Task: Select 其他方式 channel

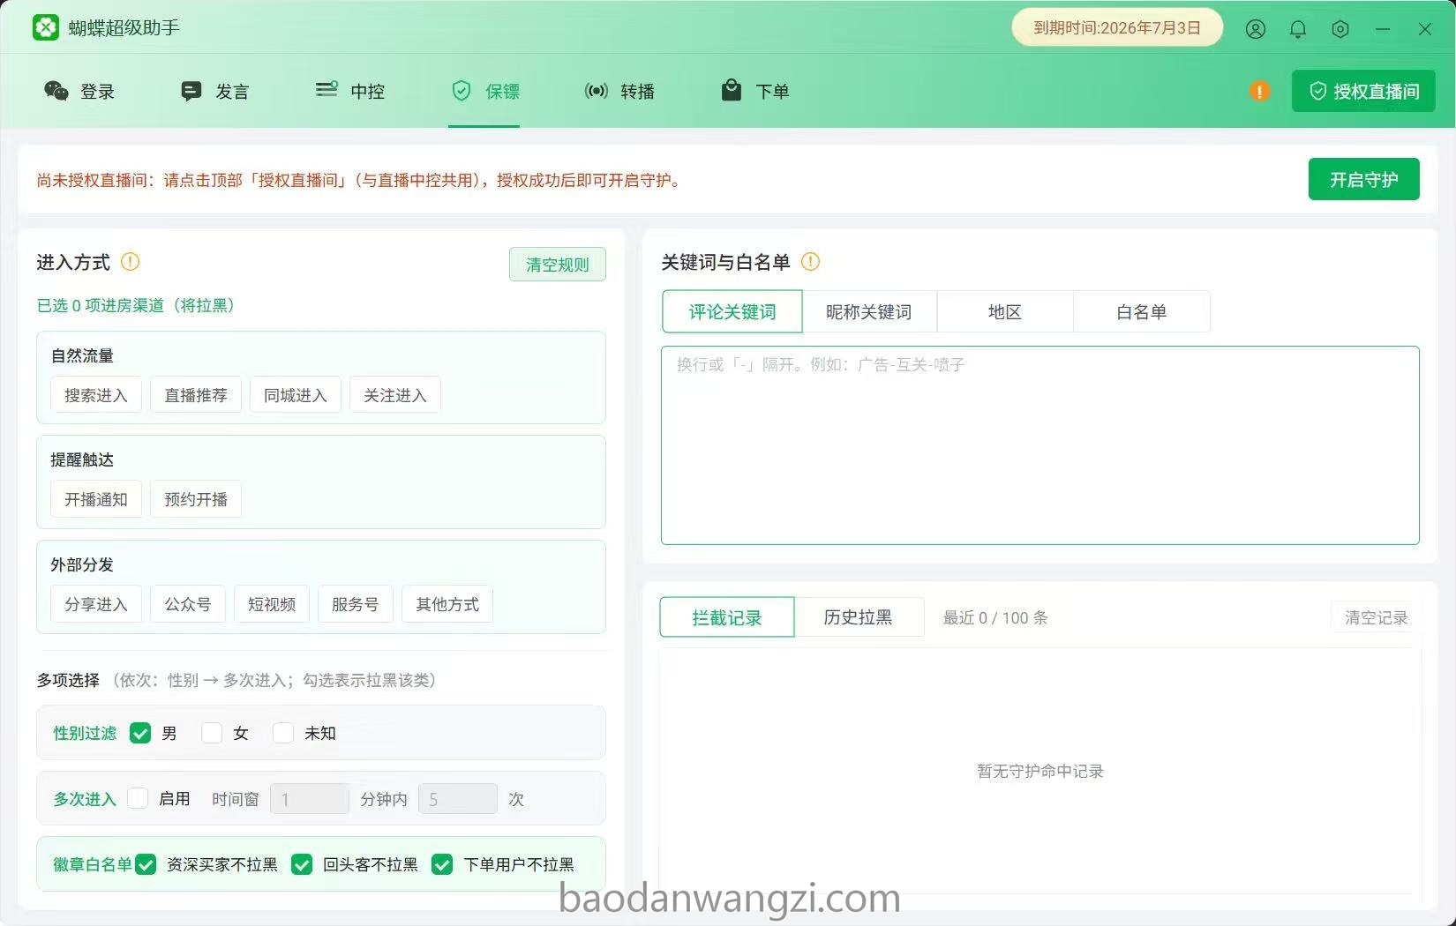Action: [x=447, y=604]
